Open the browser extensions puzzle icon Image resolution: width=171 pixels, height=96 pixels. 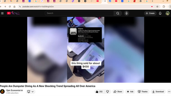(164, 7)
